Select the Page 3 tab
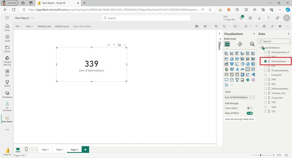 [x=74, y=149]
